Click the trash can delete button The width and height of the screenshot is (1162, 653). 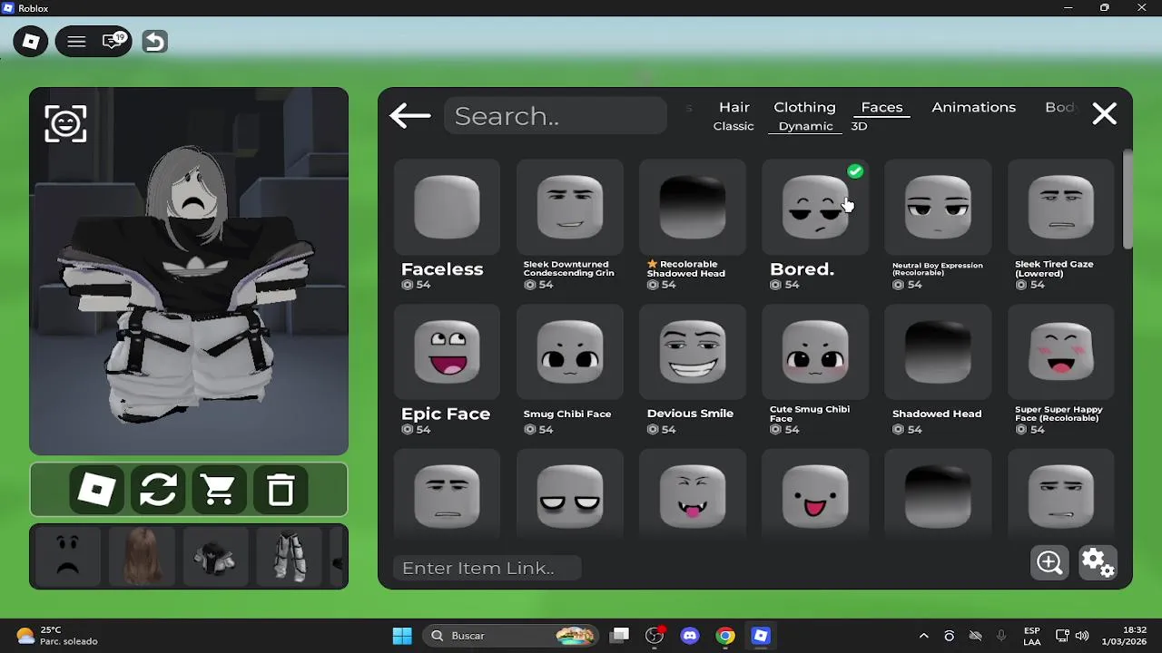click(x=281, y=491)
